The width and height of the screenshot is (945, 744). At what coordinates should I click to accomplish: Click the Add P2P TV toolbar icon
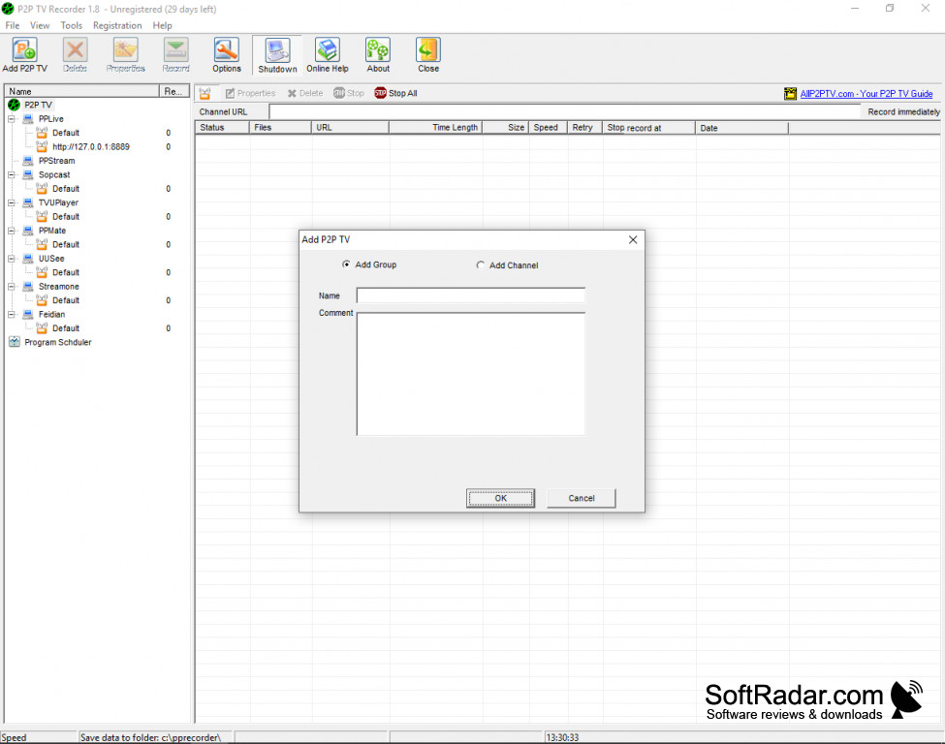point(24,55)
